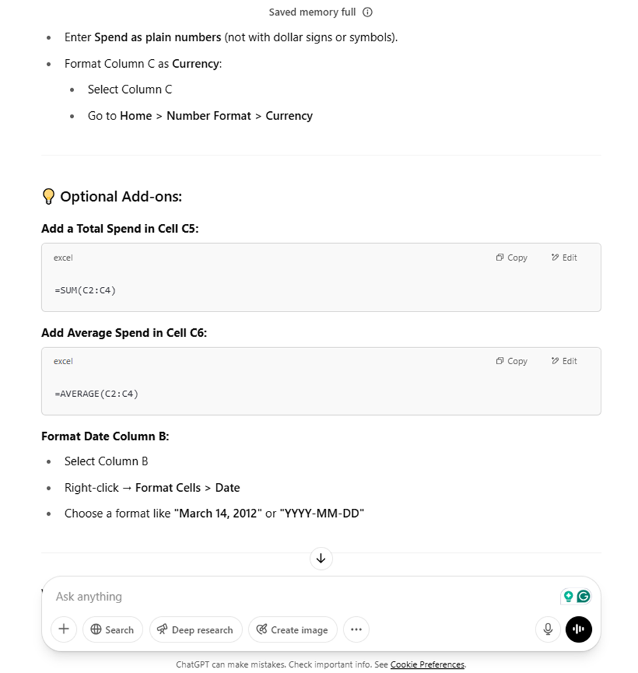
Task: Click the teal lightbulb extension icon
Action: pos(569,596)
